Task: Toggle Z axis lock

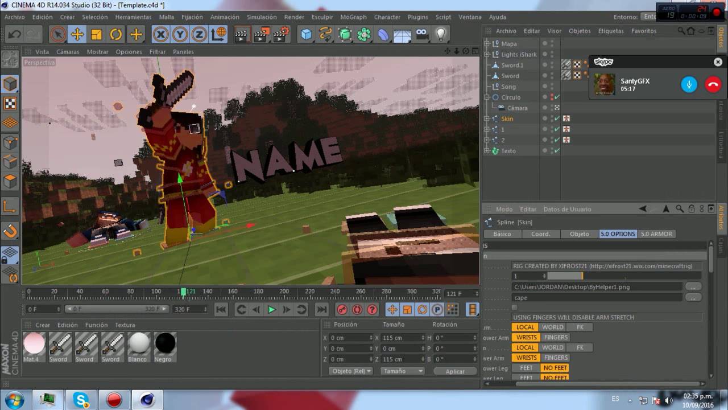Action: [199, 35]
